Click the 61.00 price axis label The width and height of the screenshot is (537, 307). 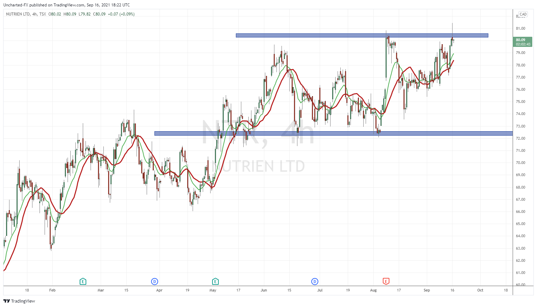click(x=520, y=273)
